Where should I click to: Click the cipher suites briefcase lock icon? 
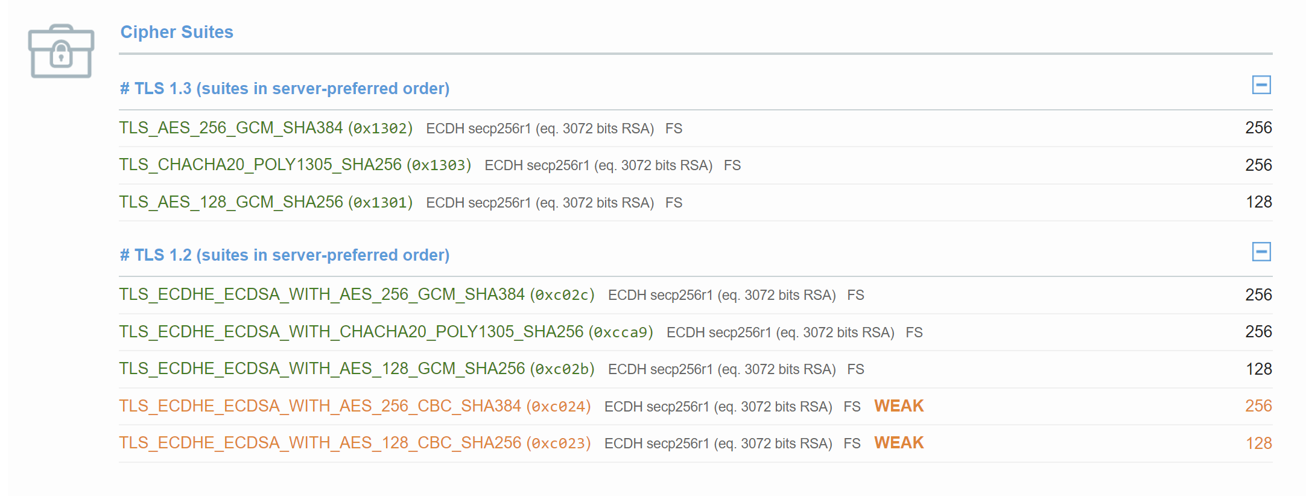tap(61, 51)
